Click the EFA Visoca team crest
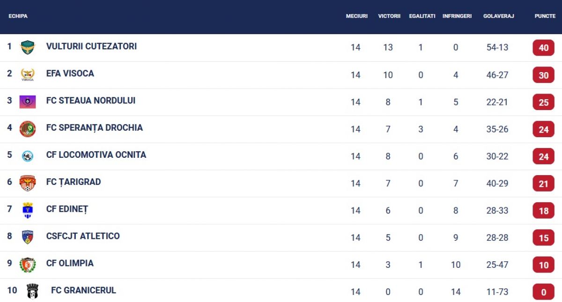Screen dimensions: 562x302 [28, 74]
